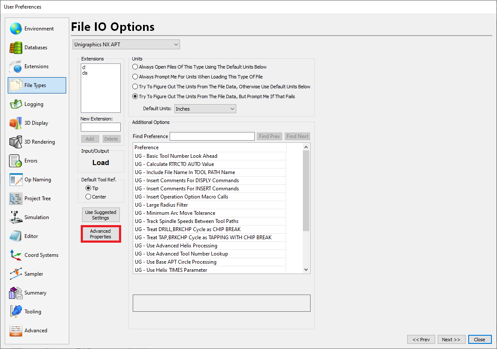Select the File Types folder icon

(15, 85)
